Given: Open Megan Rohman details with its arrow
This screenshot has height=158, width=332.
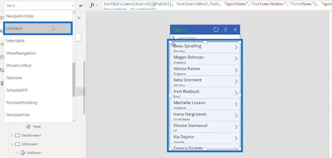Looking at the screenshot, I should (236, 59).
